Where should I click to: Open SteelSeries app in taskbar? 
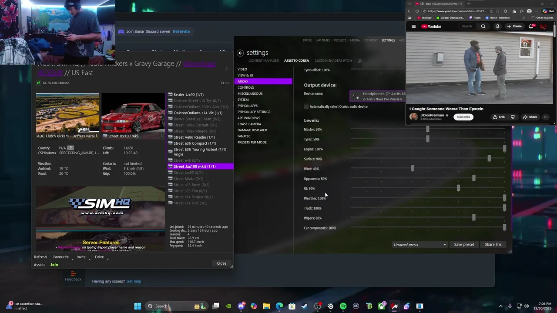pyautogui.click(x=330, y=306)
